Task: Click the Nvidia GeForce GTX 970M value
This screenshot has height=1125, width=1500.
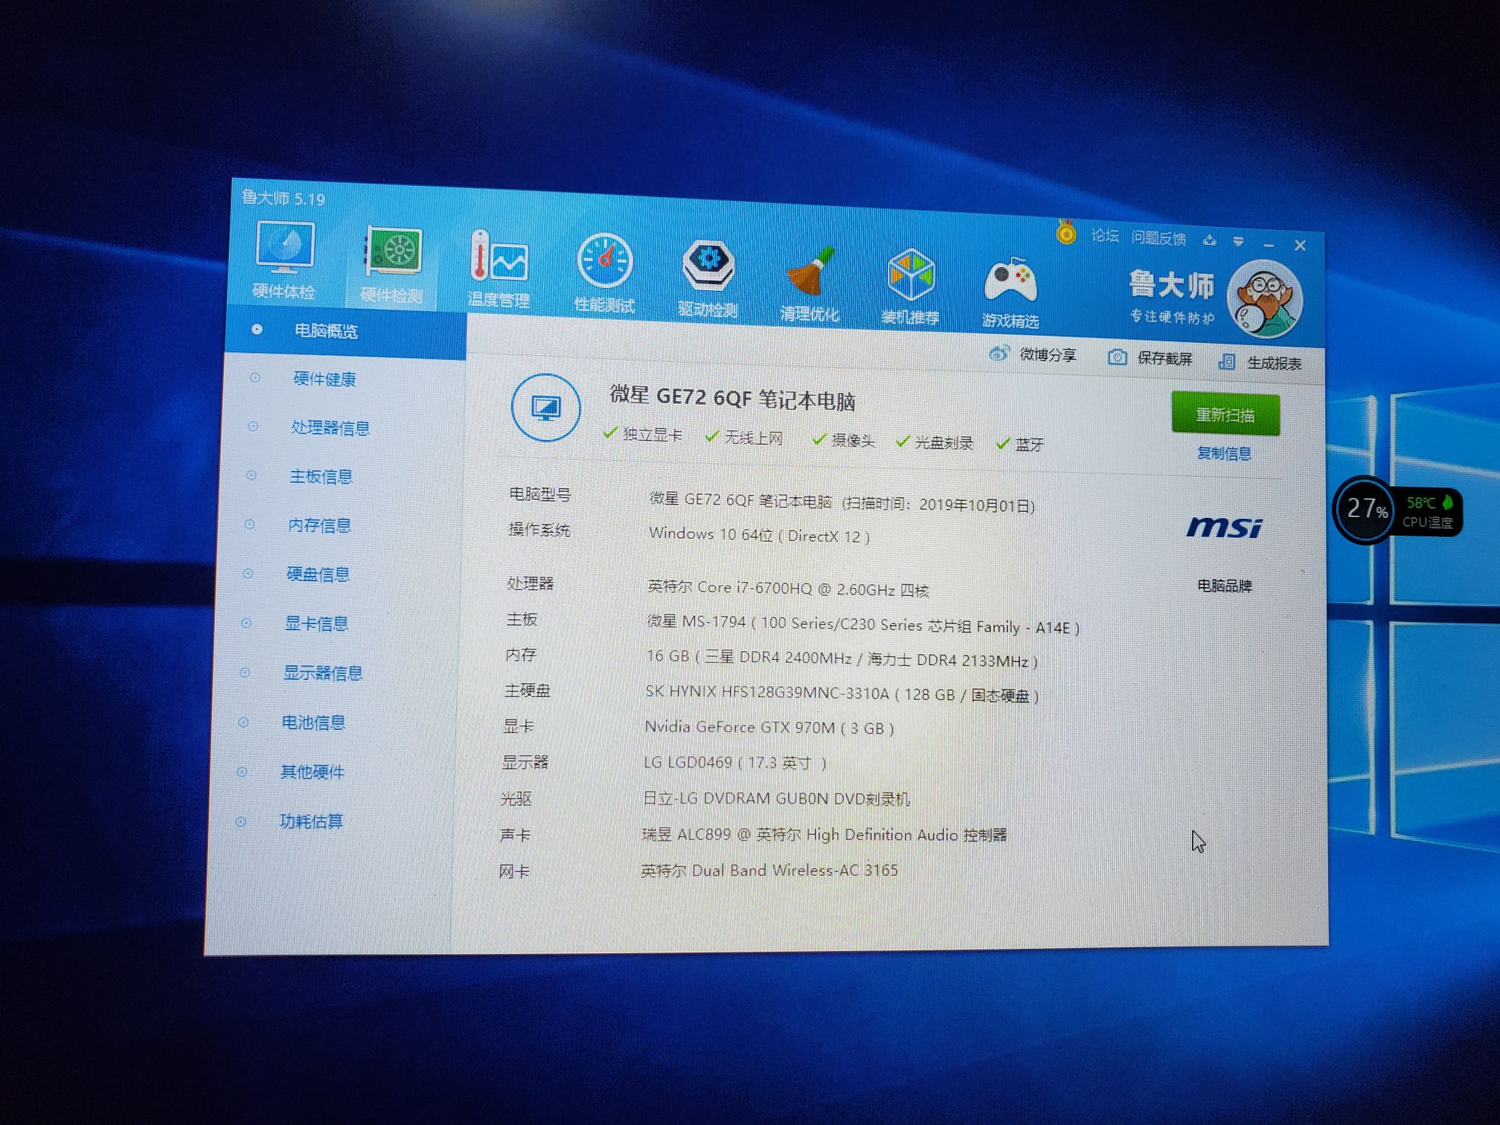Action: pos(769,727)
